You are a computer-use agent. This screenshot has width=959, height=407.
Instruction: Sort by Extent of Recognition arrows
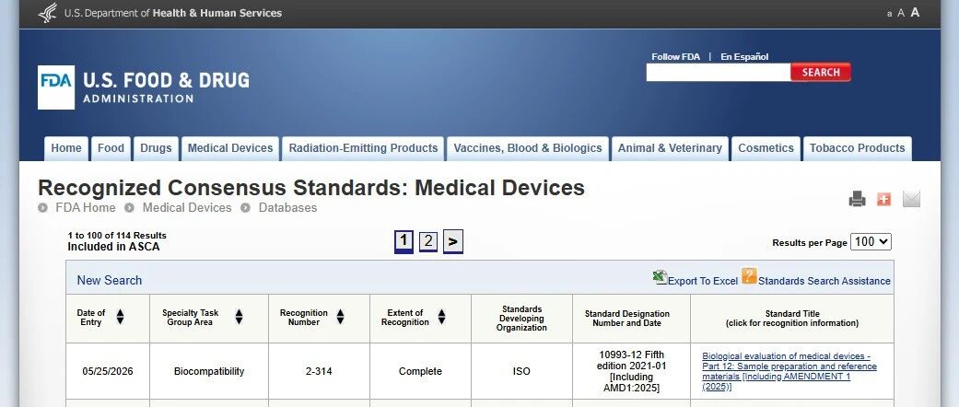tap(441, 317)
